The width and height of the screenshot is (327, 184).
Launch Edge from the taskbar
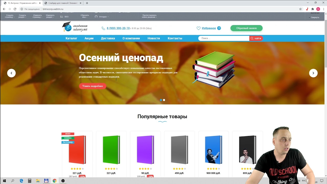[x=21, y=181]
